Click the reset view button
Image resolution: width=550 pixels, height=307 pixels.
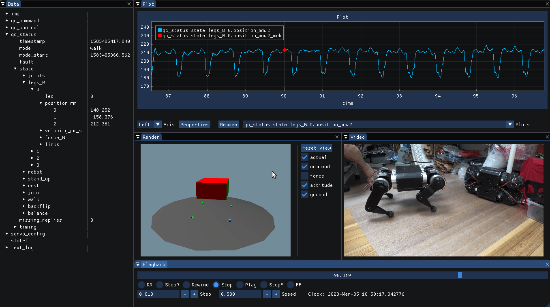click(317, 148)
